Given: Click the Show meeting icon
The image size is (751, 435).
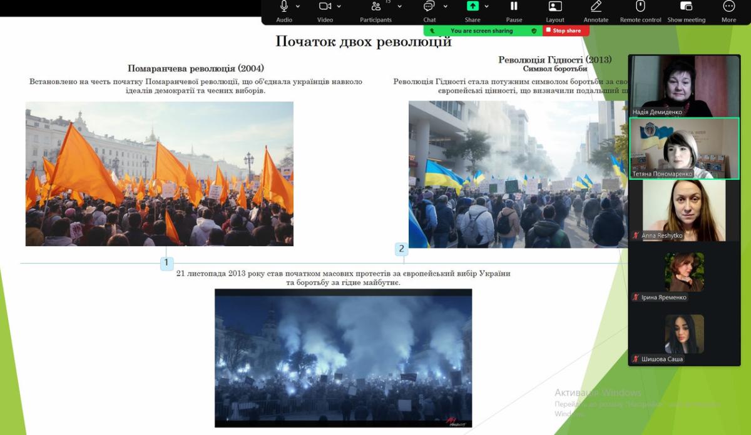Looking at the screenshot, I should pos(686,6).
